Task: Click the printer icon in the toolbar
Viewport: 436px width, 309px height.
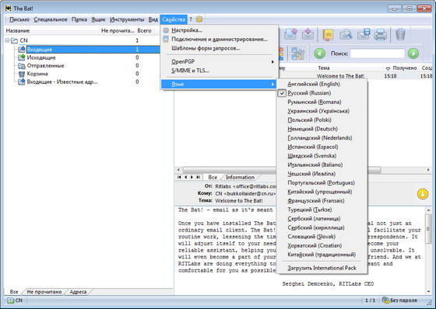Action: pyautogui.click(x=380, y=35)
